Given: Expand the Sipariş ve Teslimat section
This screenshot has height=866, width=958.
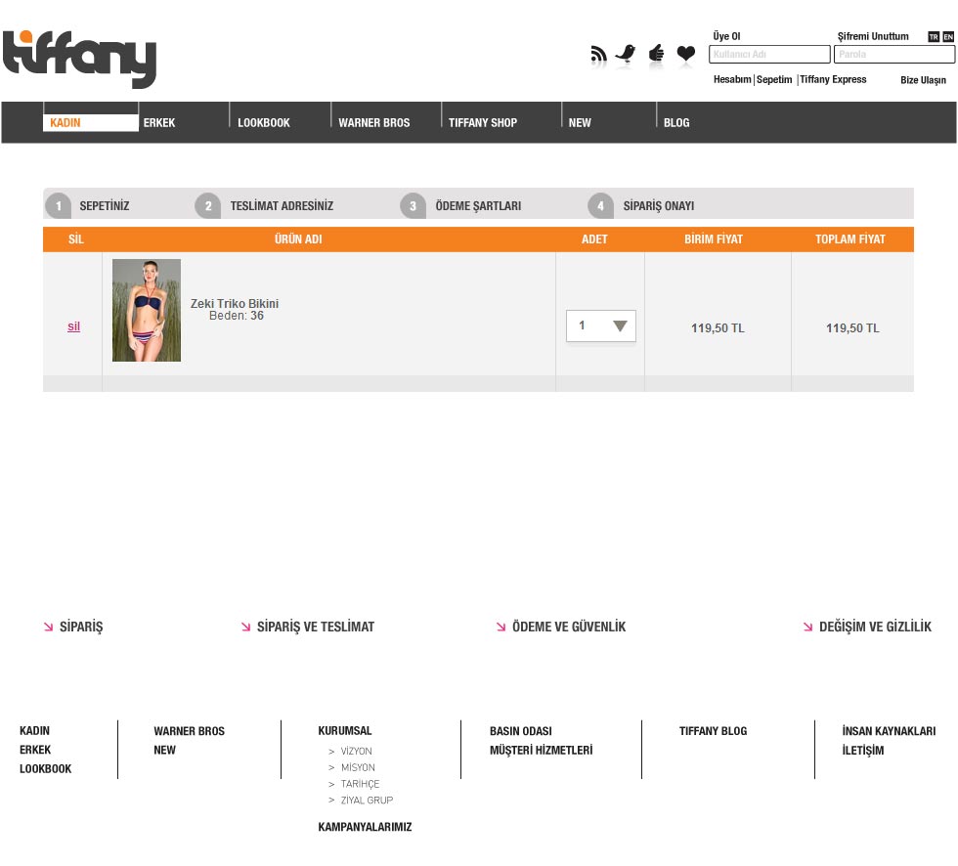Looking at the screenshot, I should click(x=315, y=628).
